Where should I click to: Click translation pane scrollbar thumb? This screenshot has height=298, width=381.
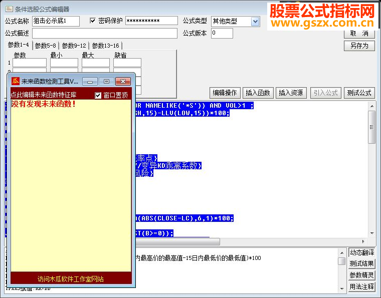(342, 261)
